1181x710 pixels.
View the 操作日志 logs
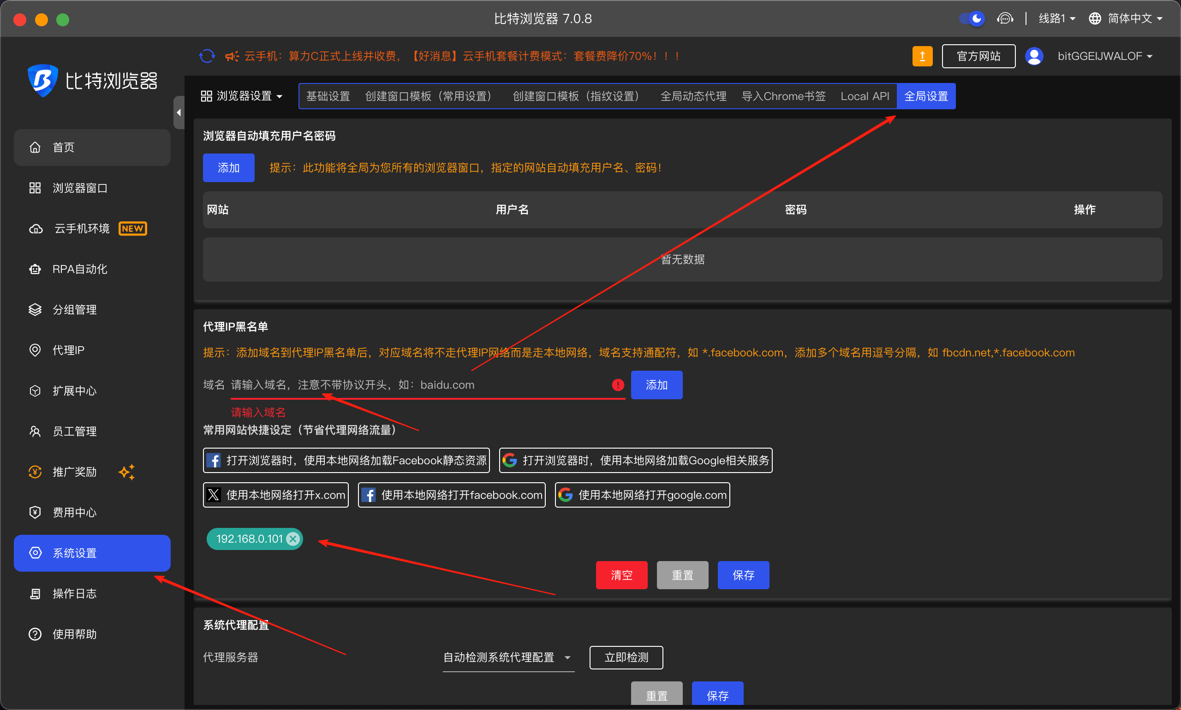pos(75,593)
